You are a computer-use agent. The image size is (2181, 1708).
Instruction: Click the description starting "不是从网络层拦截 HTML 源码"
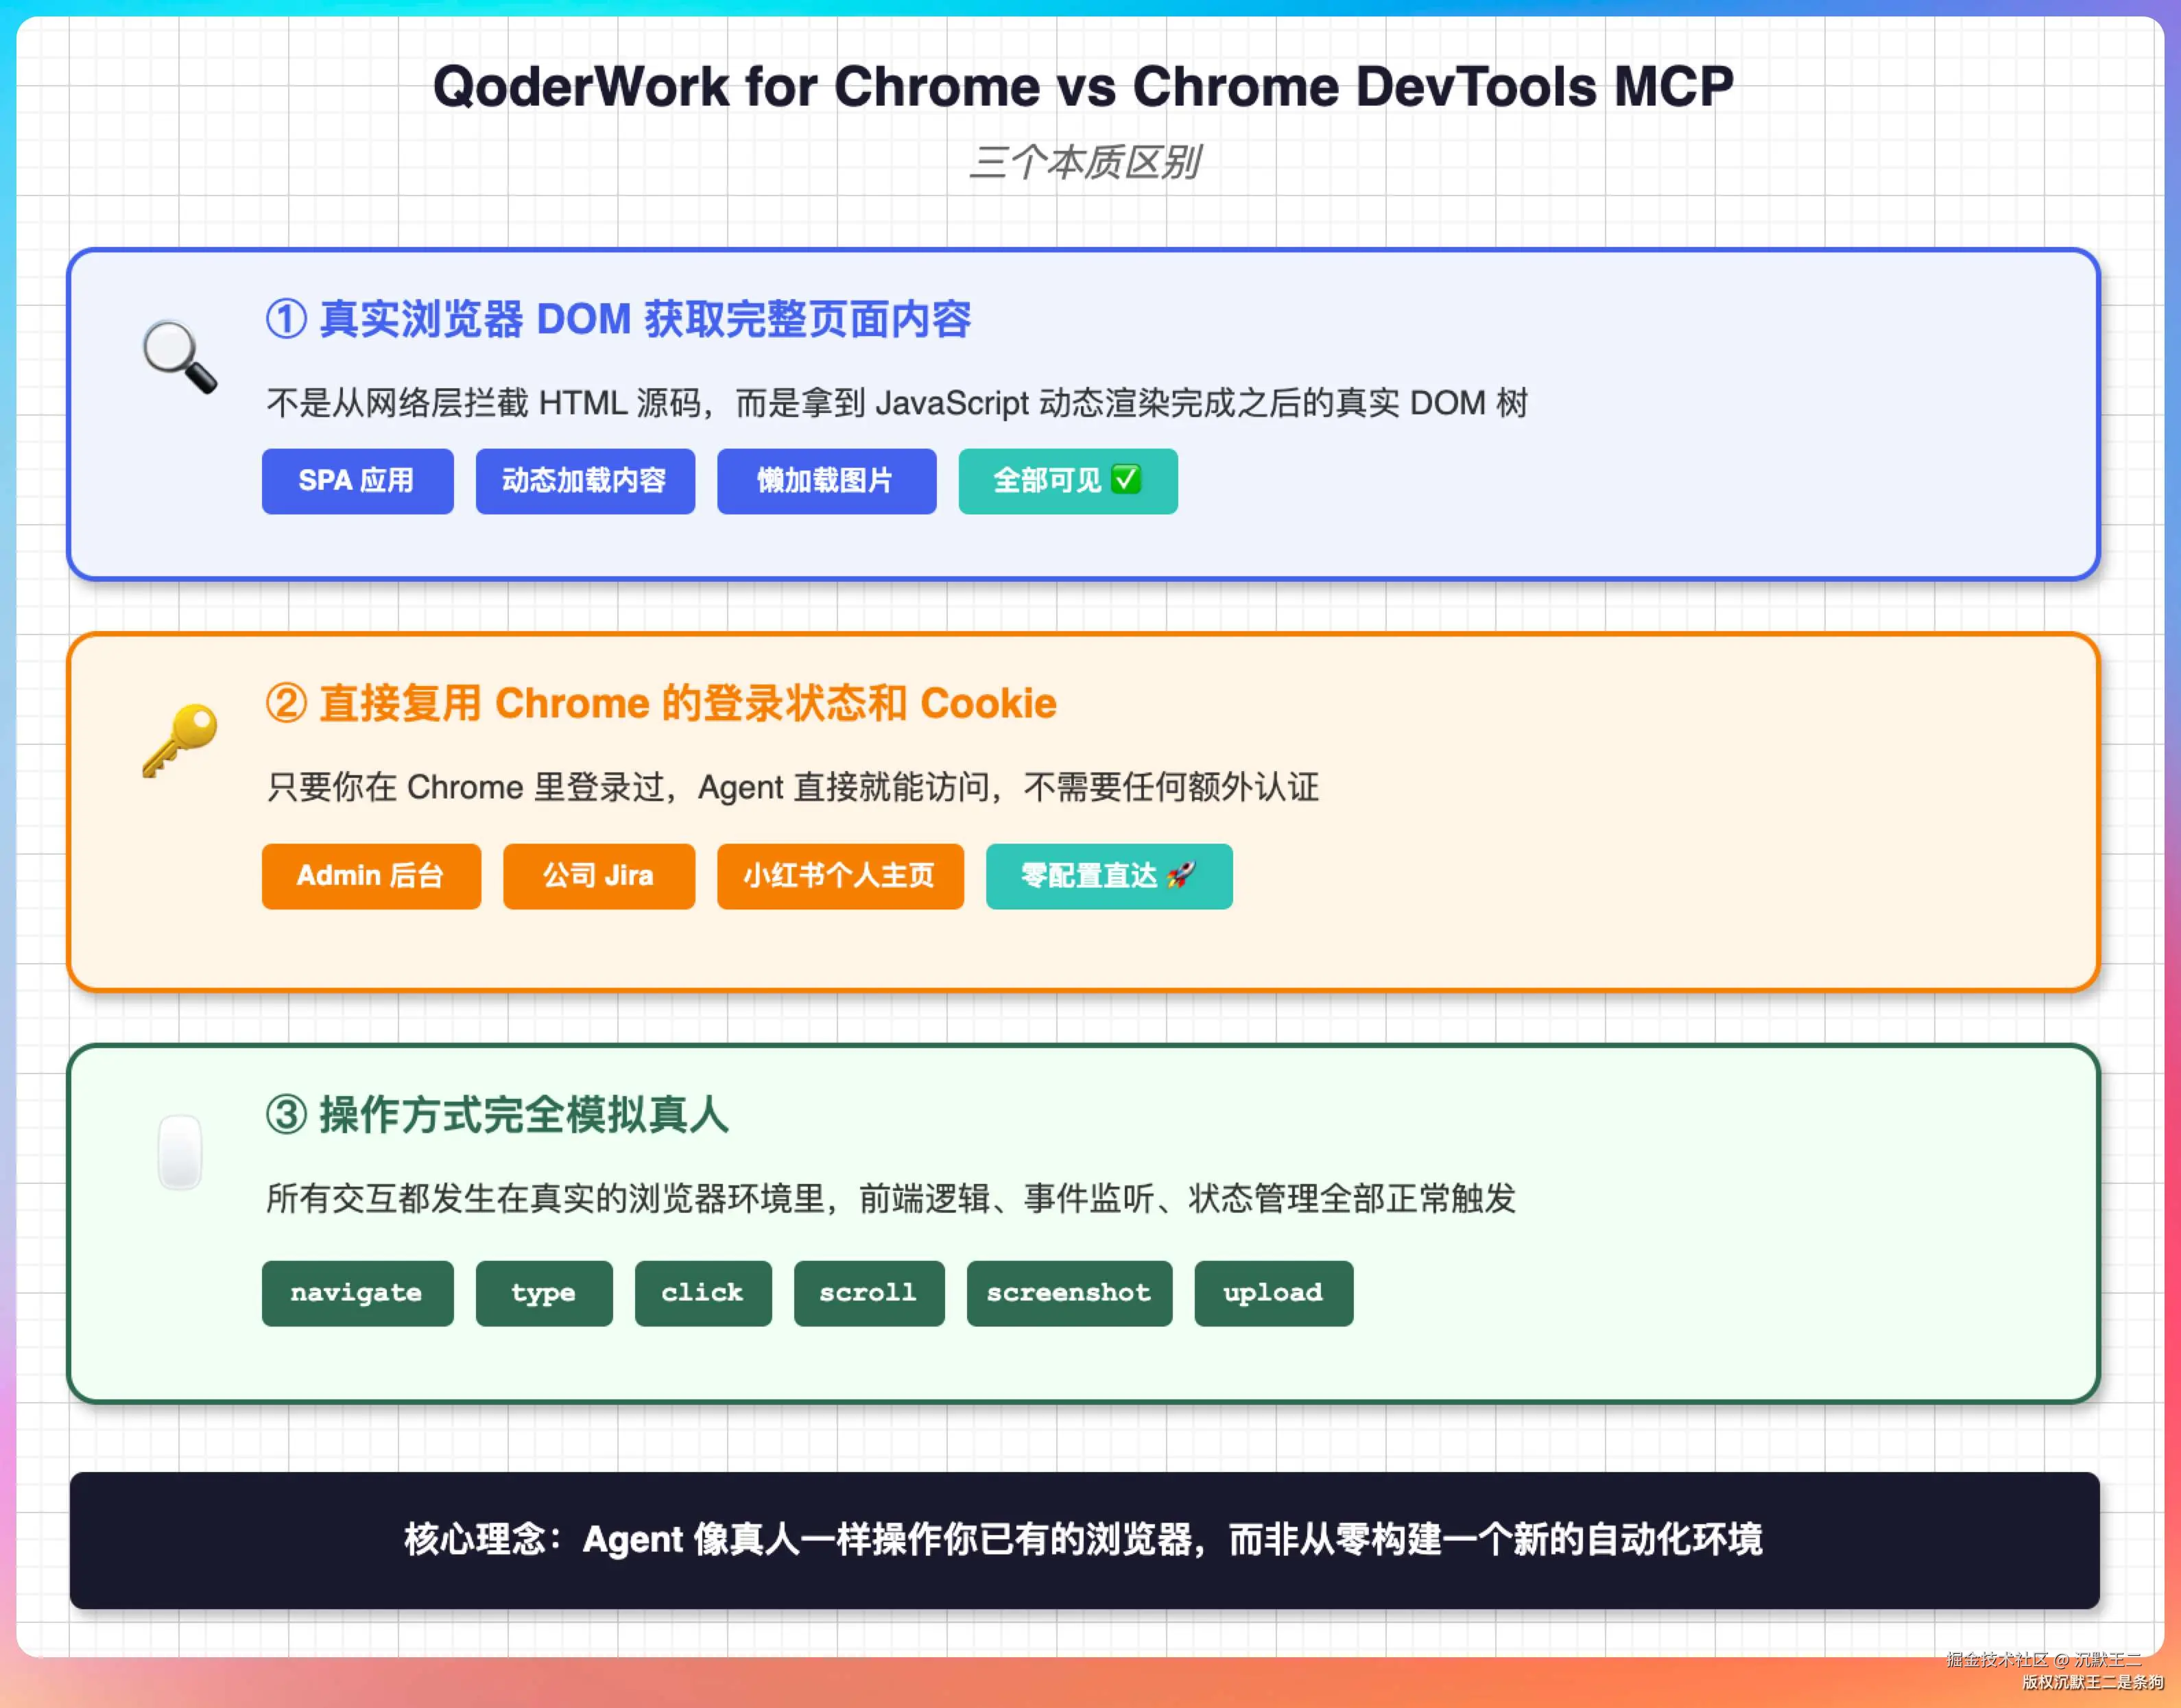tap(897, 403)
